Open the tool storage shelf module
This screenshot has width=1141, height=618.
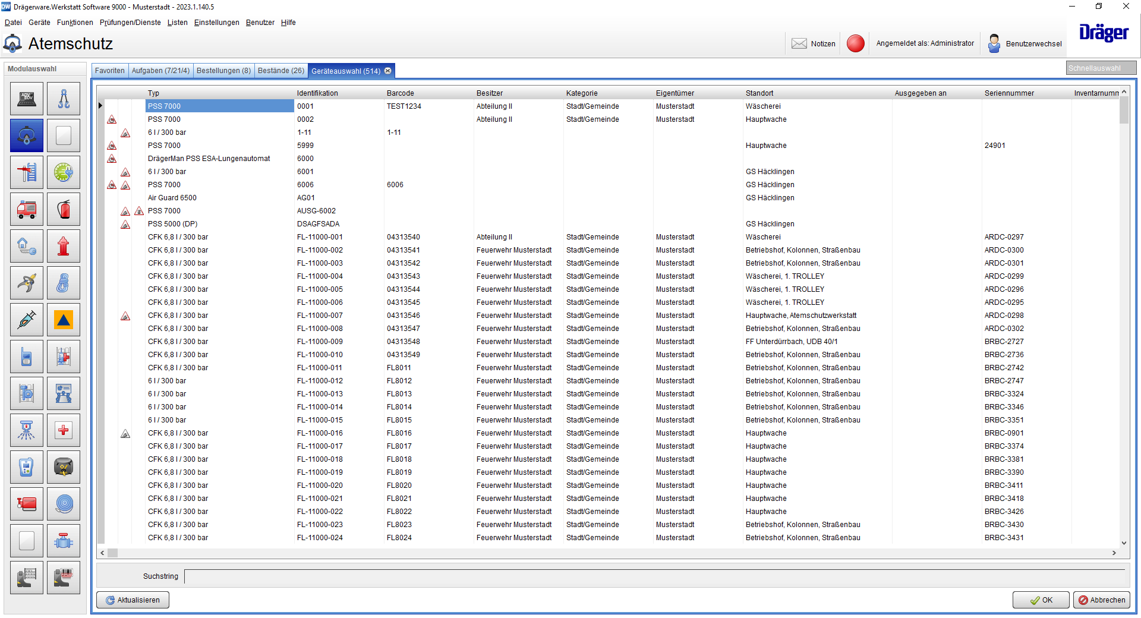click(27, 393)
